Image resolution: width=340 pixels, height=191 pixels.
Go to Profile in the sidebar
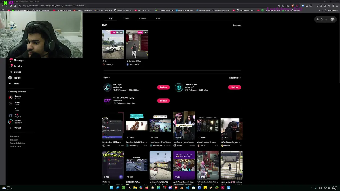tap(15, 78)
